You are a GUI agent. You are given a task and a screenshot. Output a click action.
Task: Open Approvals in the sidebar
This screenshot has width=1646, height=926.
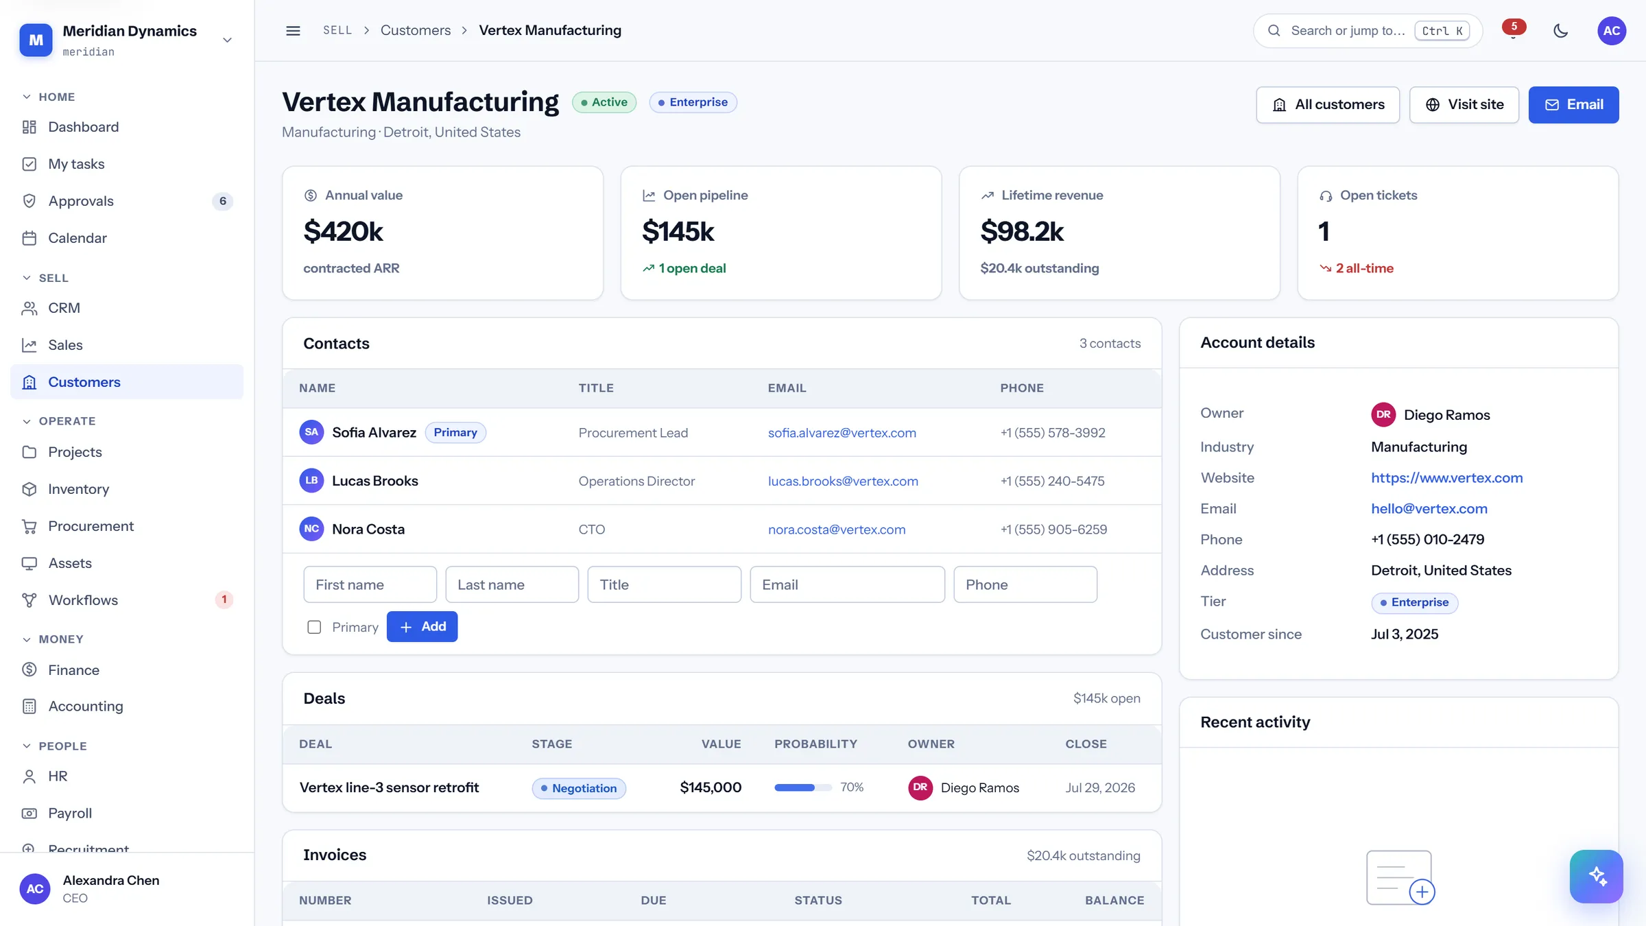point(127,201)
